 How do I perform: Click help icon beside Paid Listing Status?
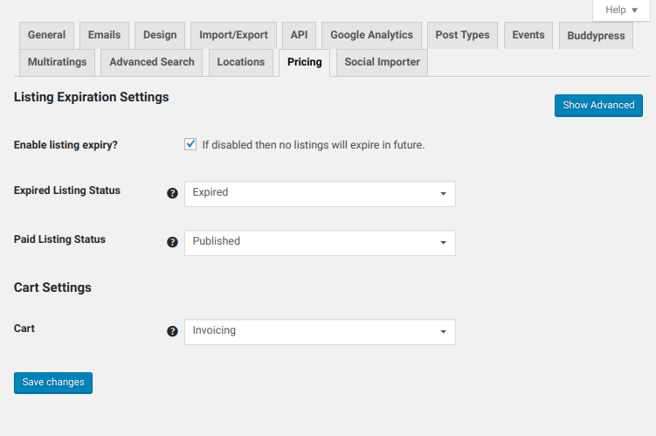tap(172, 242)
